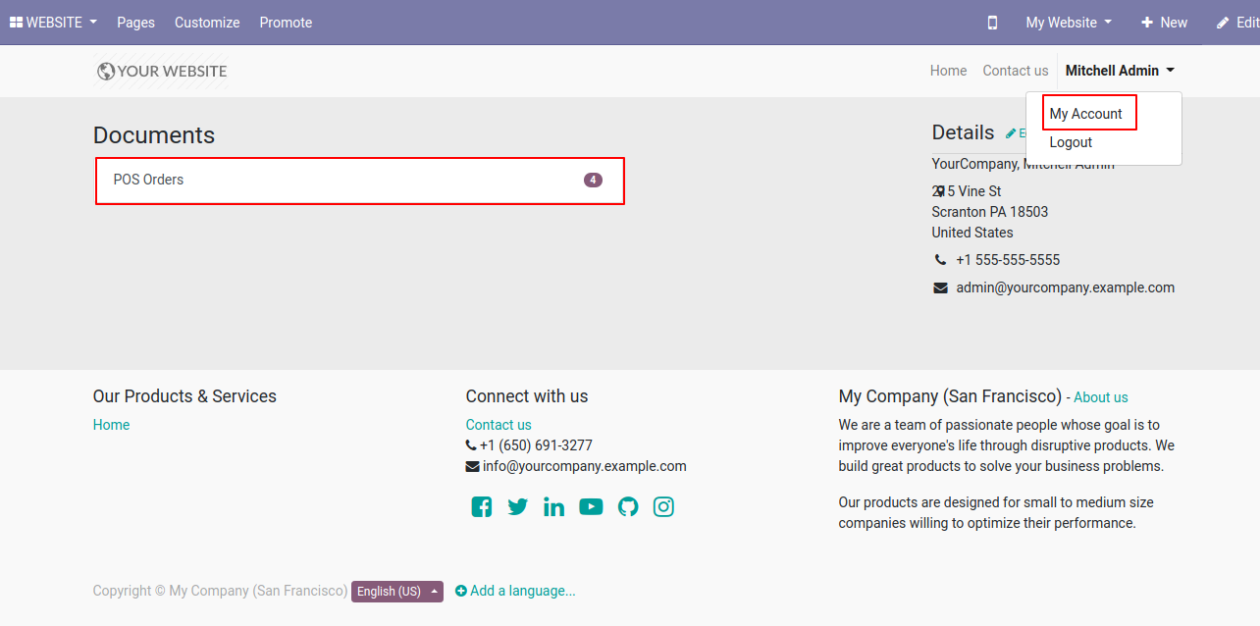Screen dimensions: 1260x626
Task: Click the New button in top bar
Action: [1164, 23]
